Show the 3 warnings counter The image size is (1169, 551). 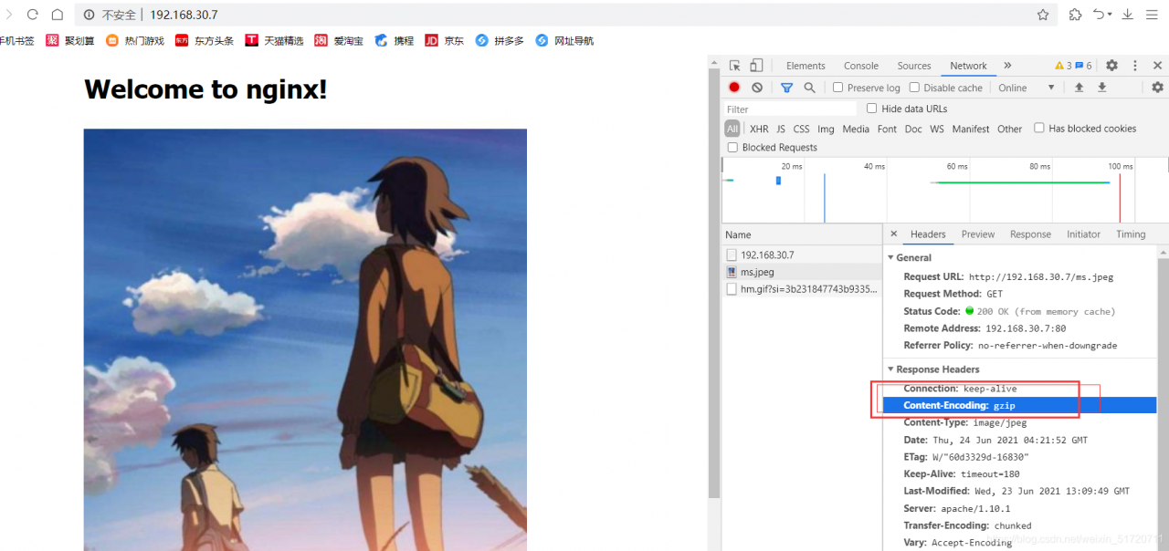pos(1063,66)
